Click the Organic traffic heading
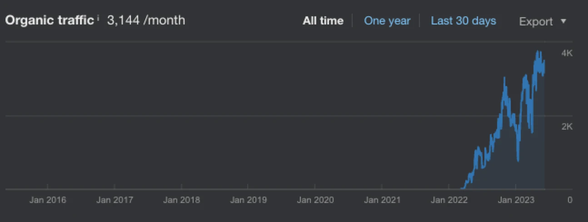588x222 pixels. 50,20
